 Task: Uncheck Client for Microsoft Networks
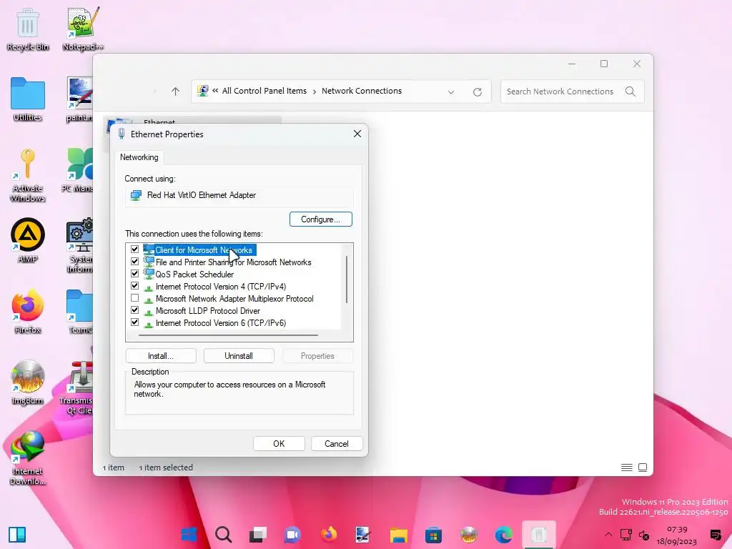tap(135, 249)
